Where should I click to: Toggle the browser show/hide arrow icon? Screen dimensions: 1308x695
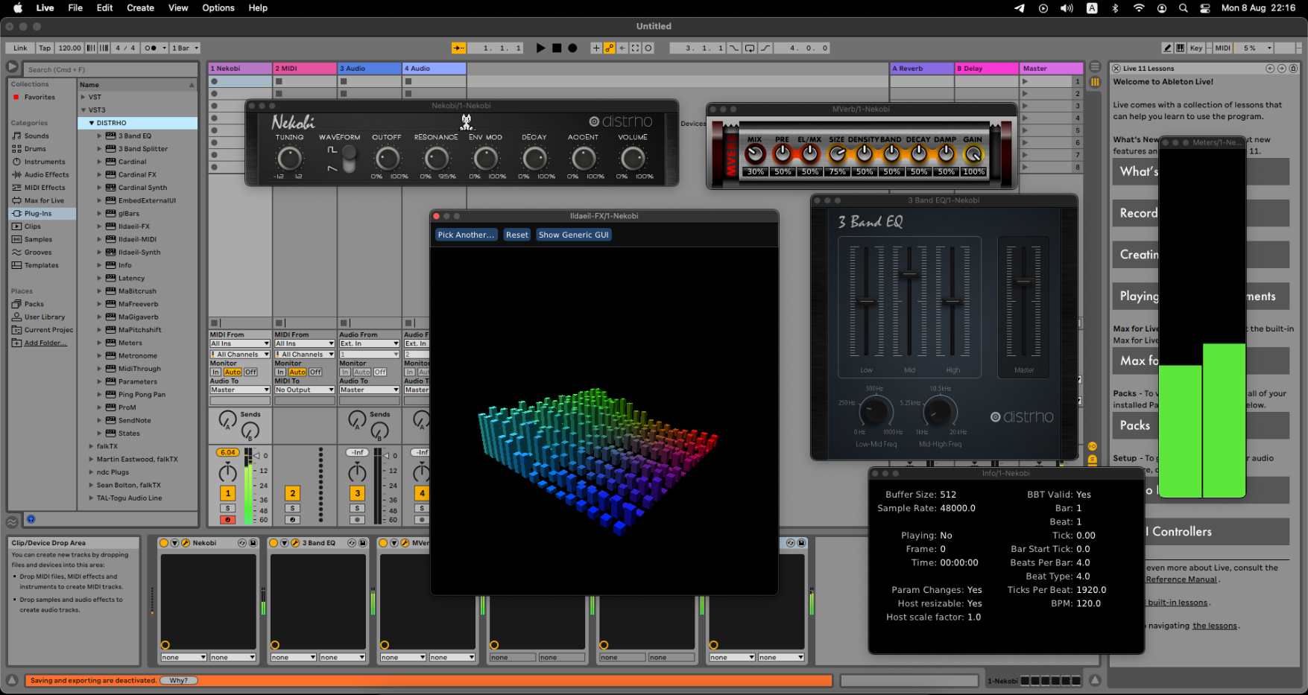tap(12, 66)
